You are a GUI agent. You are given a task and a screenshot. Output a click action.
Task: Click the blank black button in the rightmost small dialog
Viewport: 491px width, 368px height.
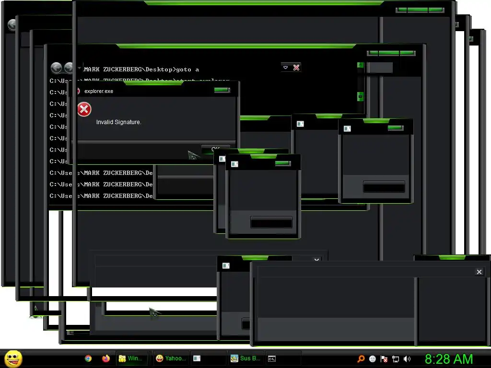click(384, 186)
